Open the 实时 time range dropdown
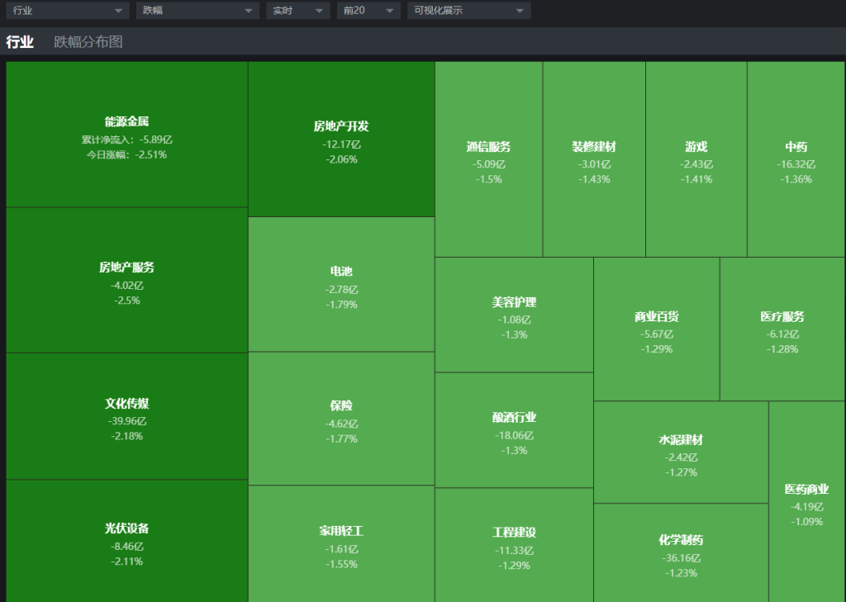The width and height of the screenshot is (846, 602). [x=297, y=11]
